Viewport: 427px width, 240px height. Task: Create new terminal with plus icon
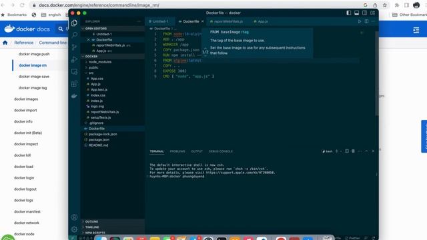click(336, 151)
